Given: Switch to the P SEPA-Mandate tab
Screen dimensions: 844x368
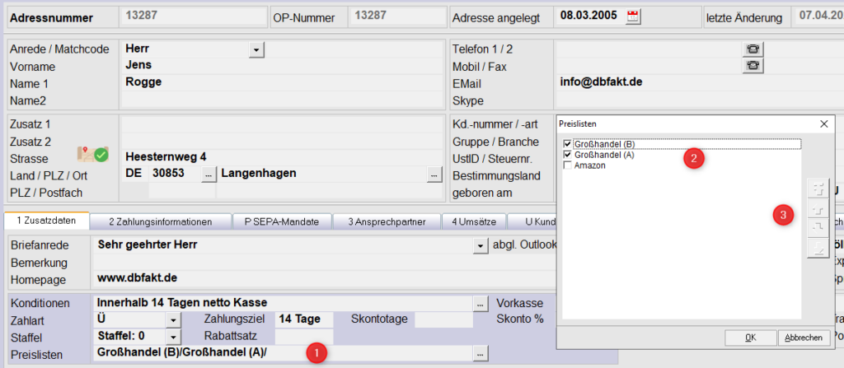Looking at the screenshot, I should [x=282, y=221].
